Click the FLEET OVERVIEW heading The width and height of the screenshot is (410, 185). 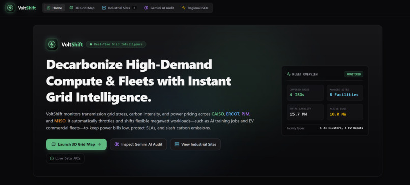click(x=305, y=75)
